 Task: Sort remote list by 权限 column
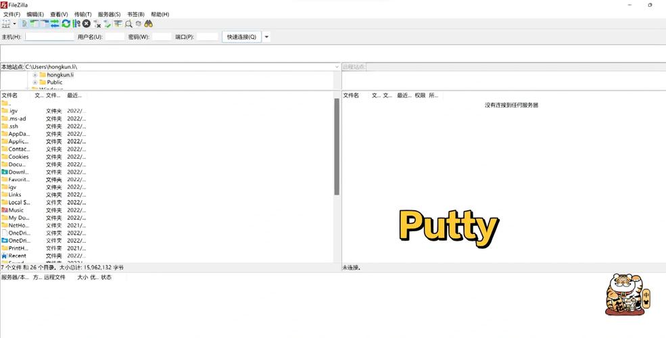(420, 95)
